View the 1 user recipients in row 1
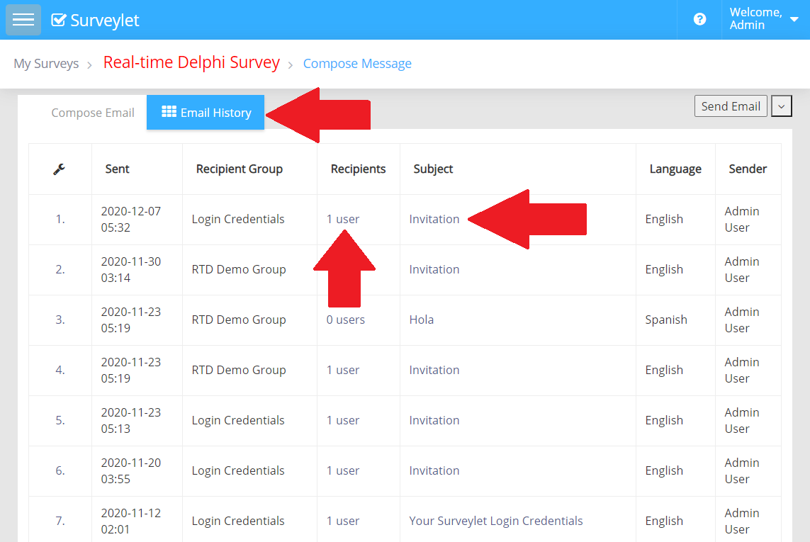The height and width of the screenshot is (542, 810). 342,220
